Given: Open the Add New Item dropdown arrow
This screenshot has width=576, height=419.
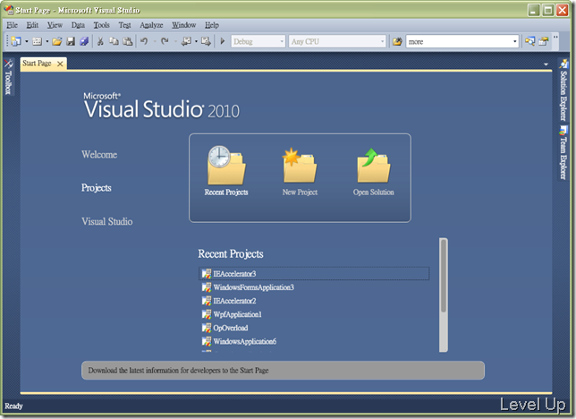Looking at the screenshot, I should (x=47, y=41).
